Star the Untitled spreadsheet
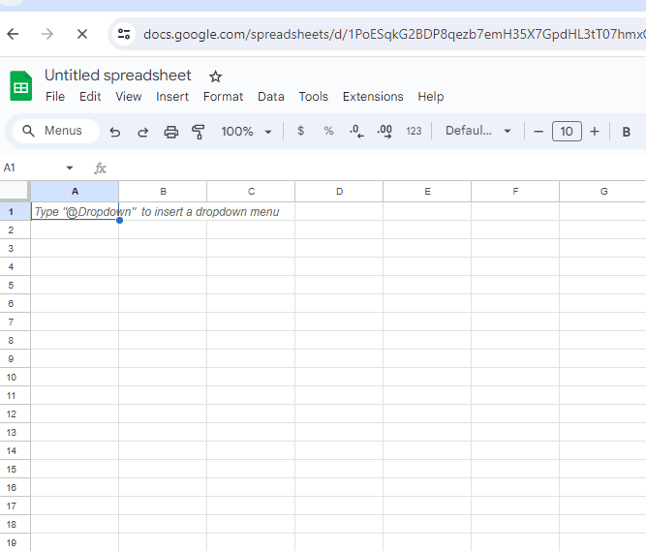Screen dimensions: 646x551 (x=215, y=77)
